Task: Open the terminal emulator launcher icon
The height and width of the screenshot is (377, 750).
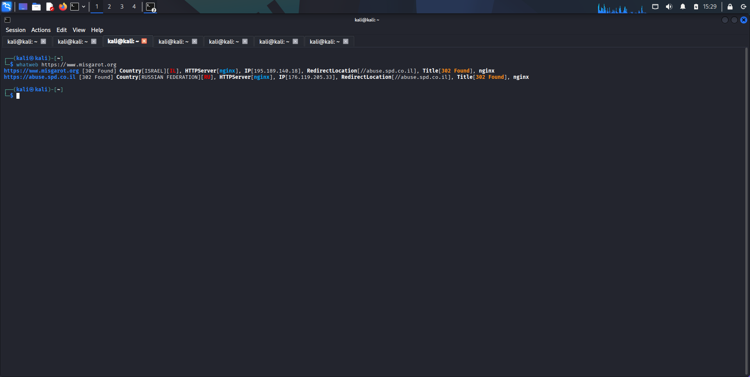Action: (75, 7)
